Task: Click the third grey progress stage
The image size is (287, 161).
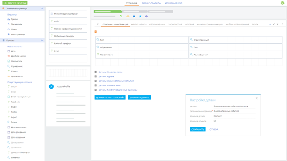Action: pos(160,12)
